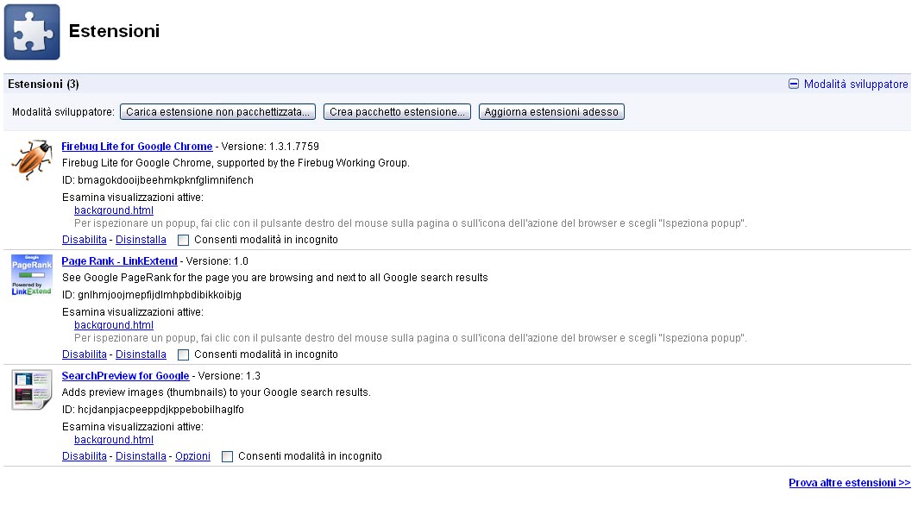
Task: Open SearchPreview's Opzioni link
Action: (x=192, y=456)
